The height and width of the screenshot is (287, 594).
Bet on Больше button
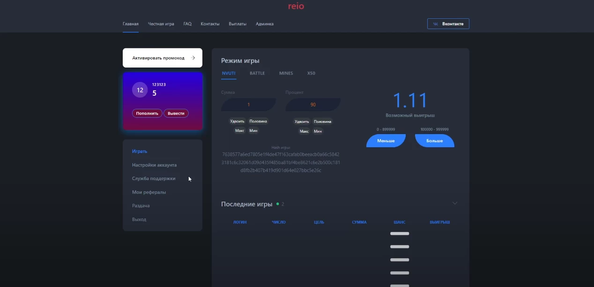point(435,141)
